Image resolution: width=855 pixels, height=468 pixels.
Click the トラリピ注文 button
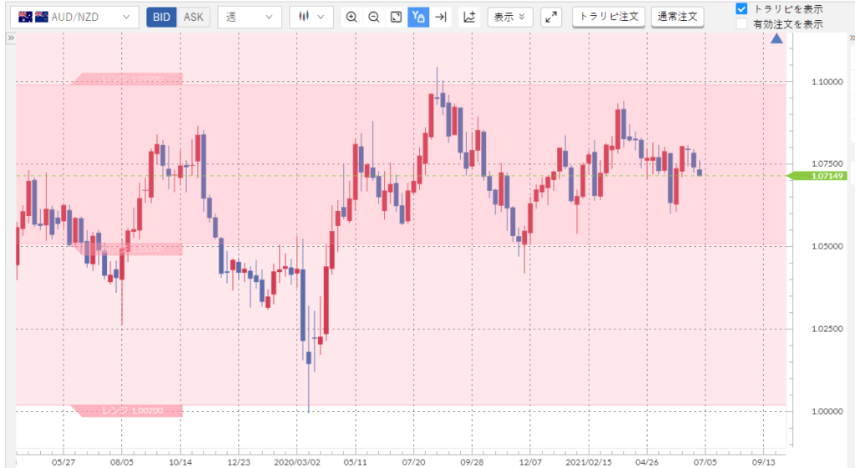(608, 17)
